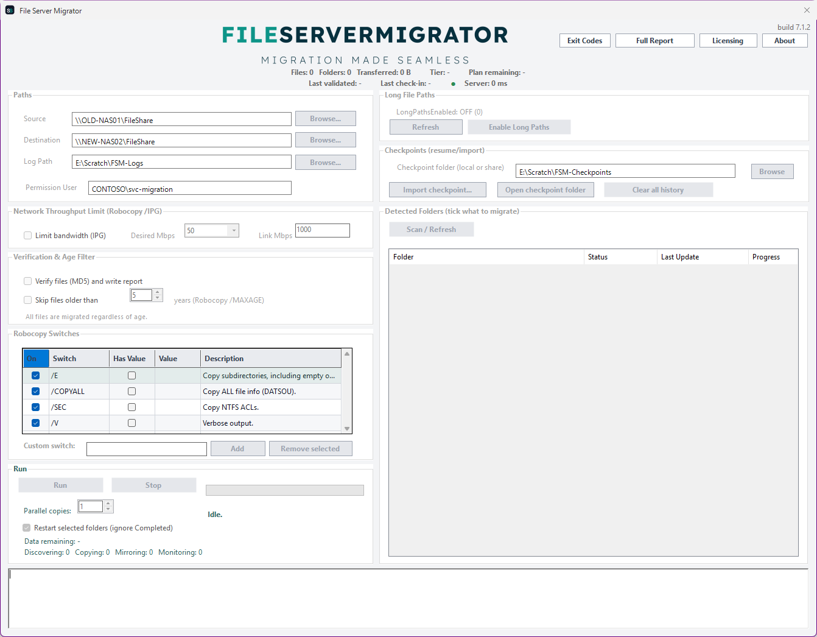This screenshot has width=817, height=637.
Task: Click the Checkpoint folder path field
Action: click(625, 171)
